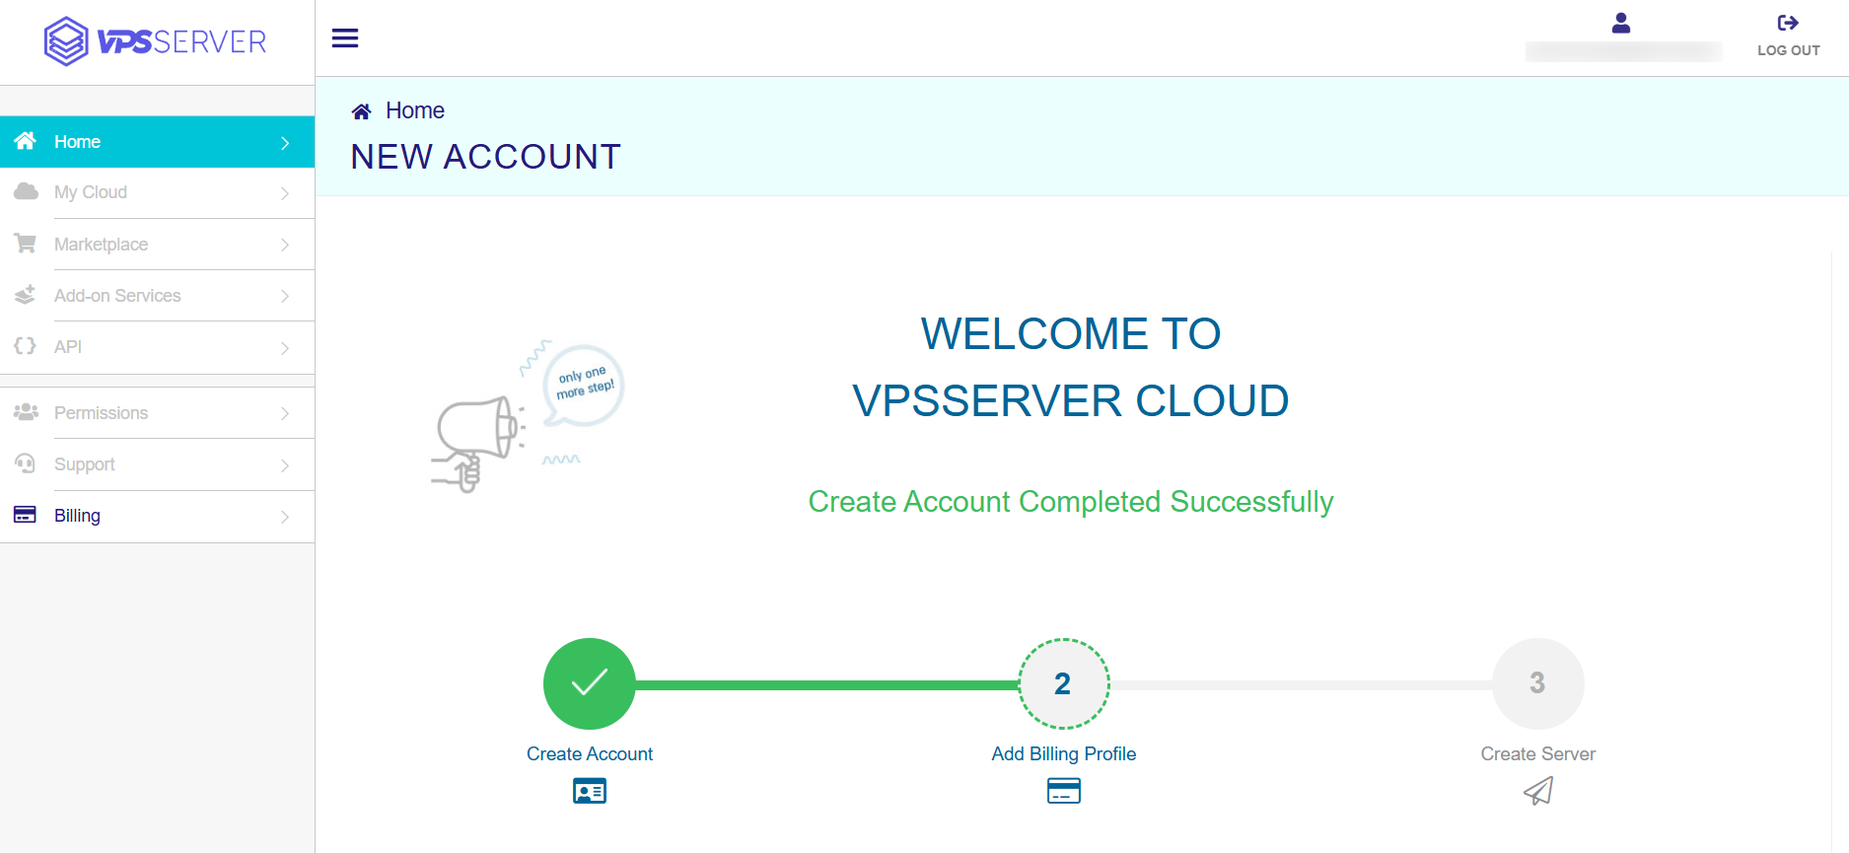
Task: Click the Create Account step label
Action: (590, 753)
